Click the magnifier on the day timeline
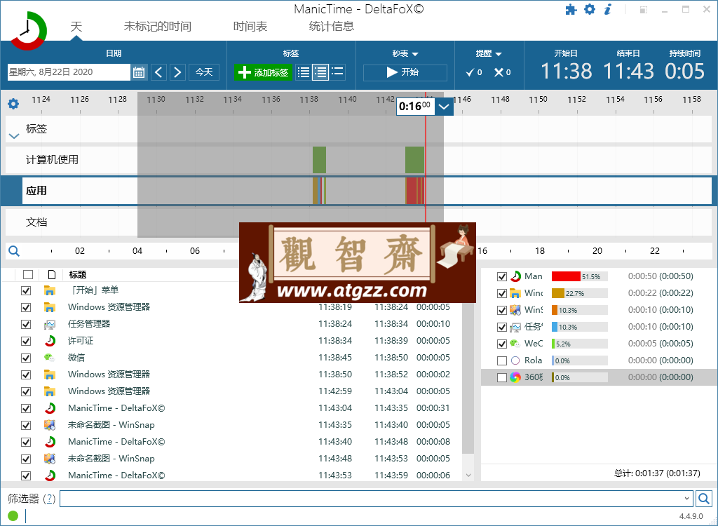The width and height of the screenshot is (718, 526). tap(14, 250)
